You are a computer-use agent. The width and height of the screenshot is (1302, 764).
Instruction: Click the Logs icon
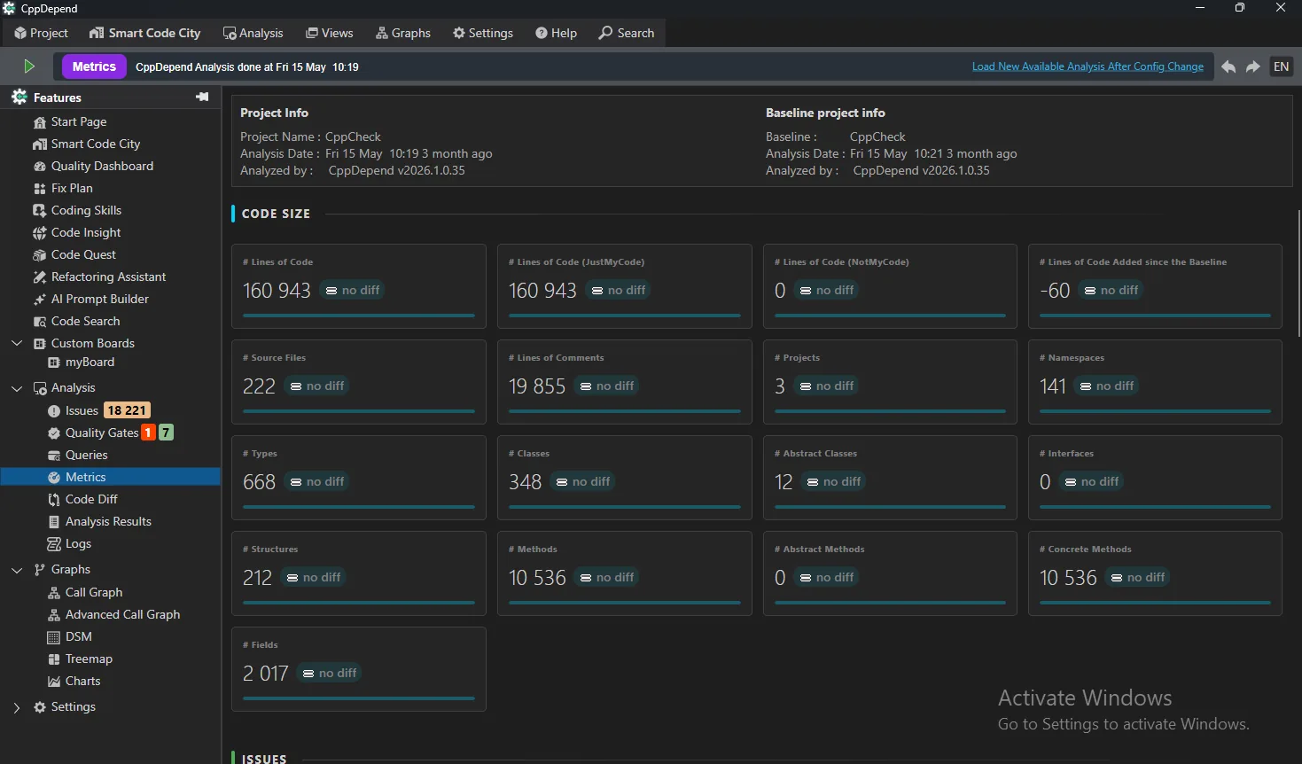coord(53,544)
